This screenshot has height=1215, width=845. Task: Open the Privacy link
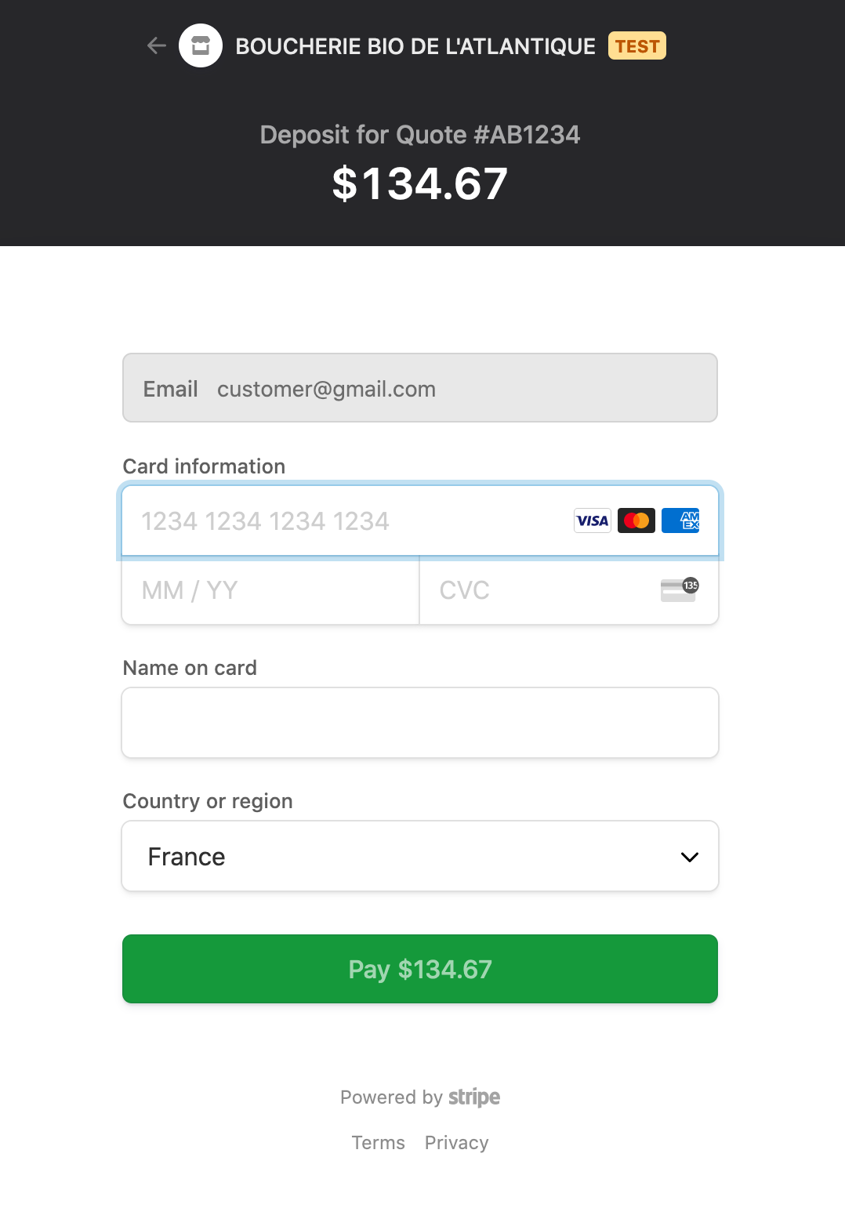pyautogui.click(x=456, y=1143)
